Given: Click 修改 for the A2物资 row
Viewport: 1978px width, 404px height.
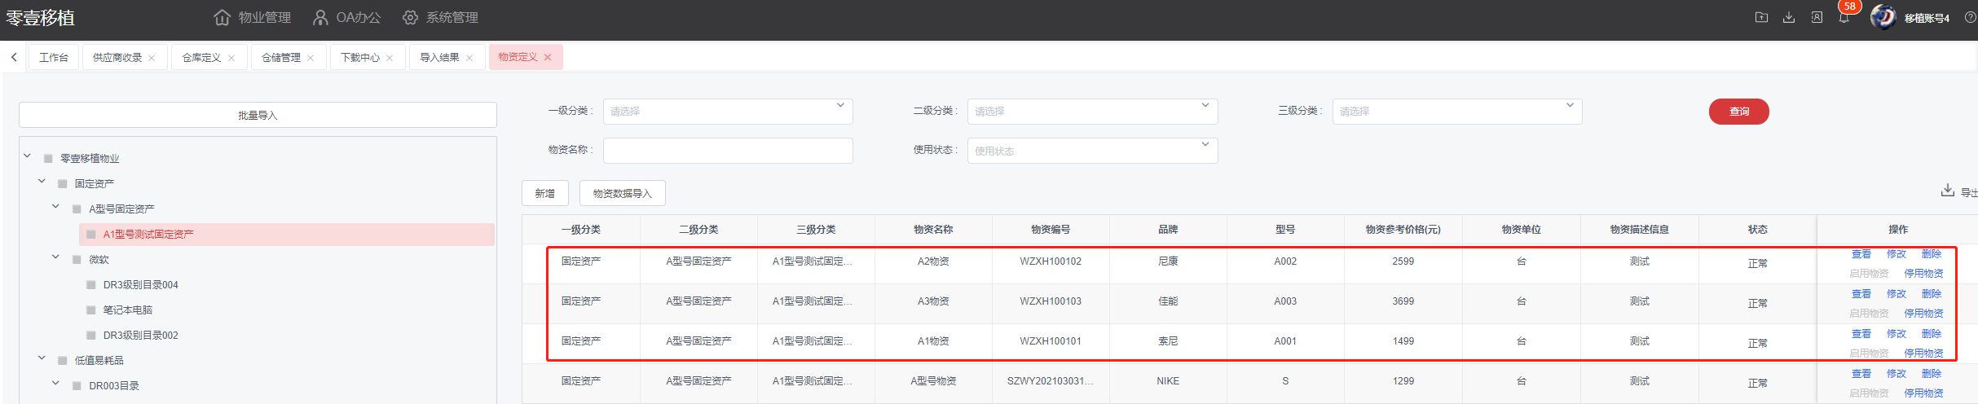Looking at the screenshot, I should click(1897, 254).
